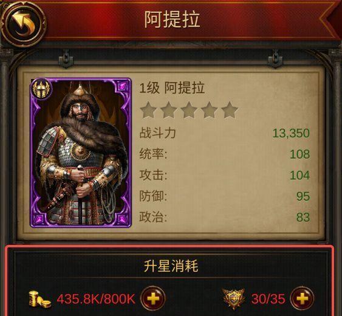This screenshot has height=316, width=342.
Task: Click the 435.8K/800K gold cost text
Action: (x=96, y=299)
